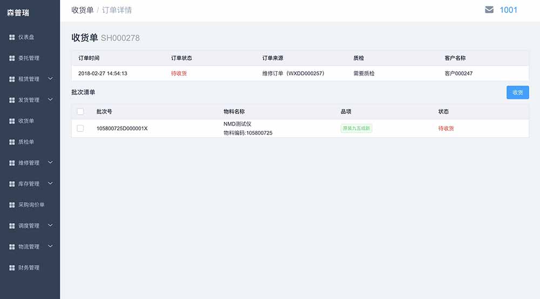Expand the 调度管理 chevron

[x=50, y=226]
